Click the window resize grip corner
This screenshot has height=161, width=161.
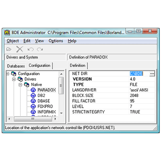155,128
